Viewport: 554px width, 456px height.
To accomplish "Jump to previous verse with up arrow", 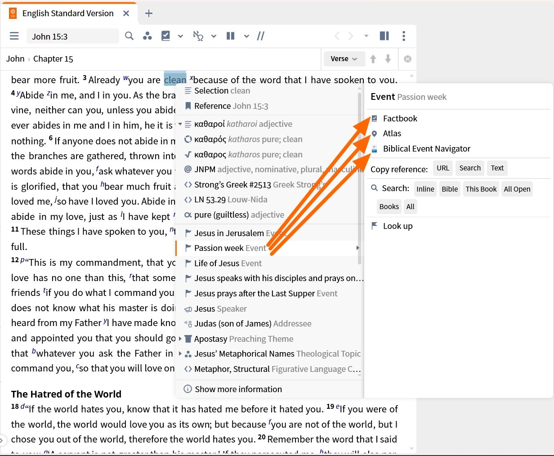I will coord(373,59).
